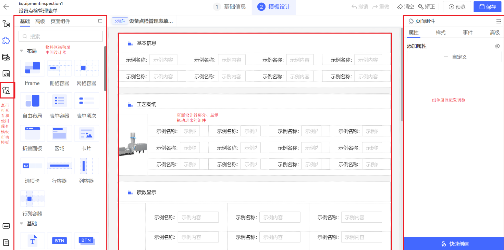
Task: Click the 矫正 correct button
Action: tap(427, 7)
